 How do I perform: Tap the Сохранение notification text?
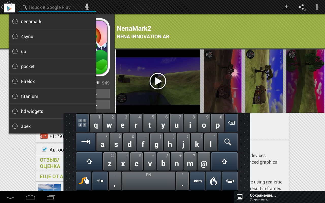[263, 195]
